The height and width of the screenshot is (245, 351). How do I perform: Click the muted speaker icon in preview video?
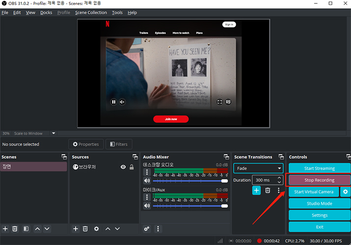(x=122, y=102)
